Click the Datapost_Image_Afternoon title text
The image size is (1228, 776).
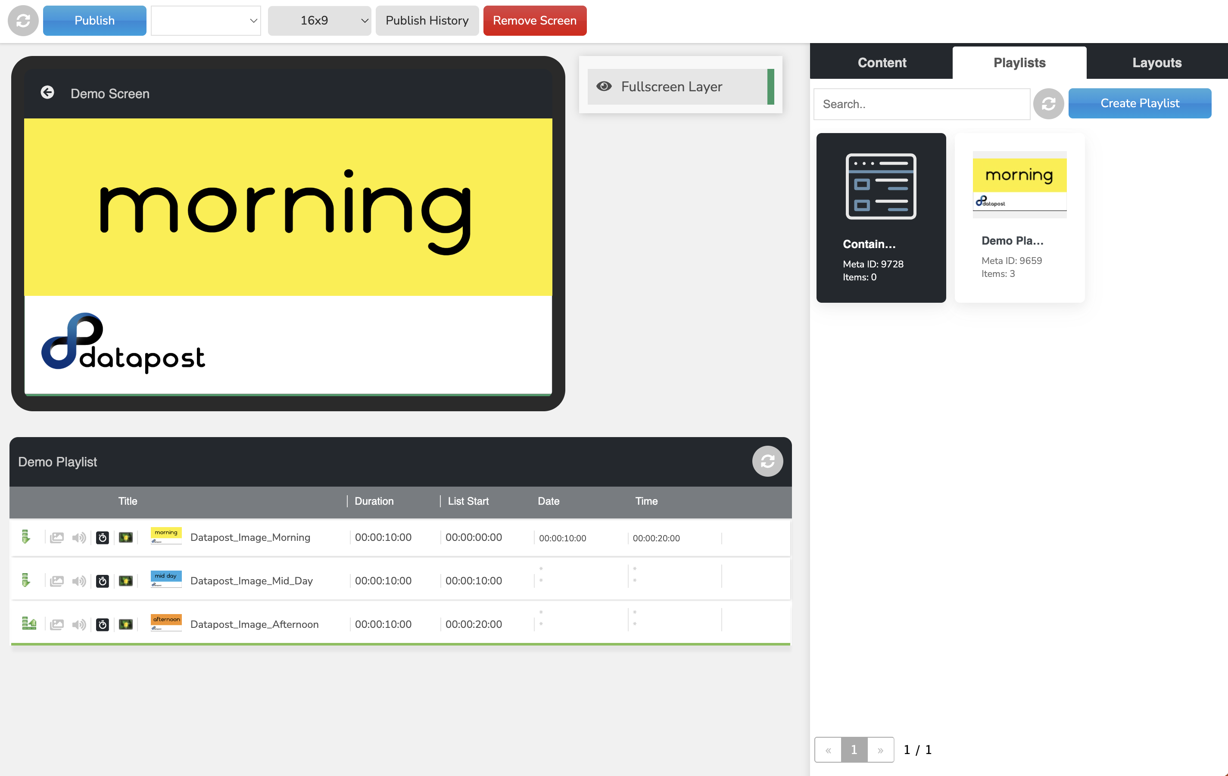[x=254, y=624]
